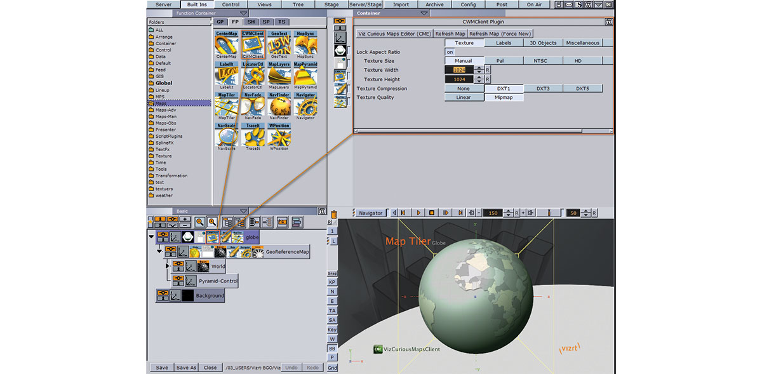Select the LocatorCtl plugin icon
The height and width of the screenshot is (374, 762).
253,76
